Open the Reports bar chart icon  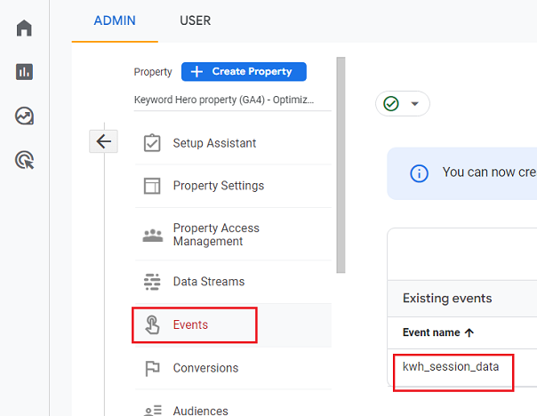(x=24, y=72)
